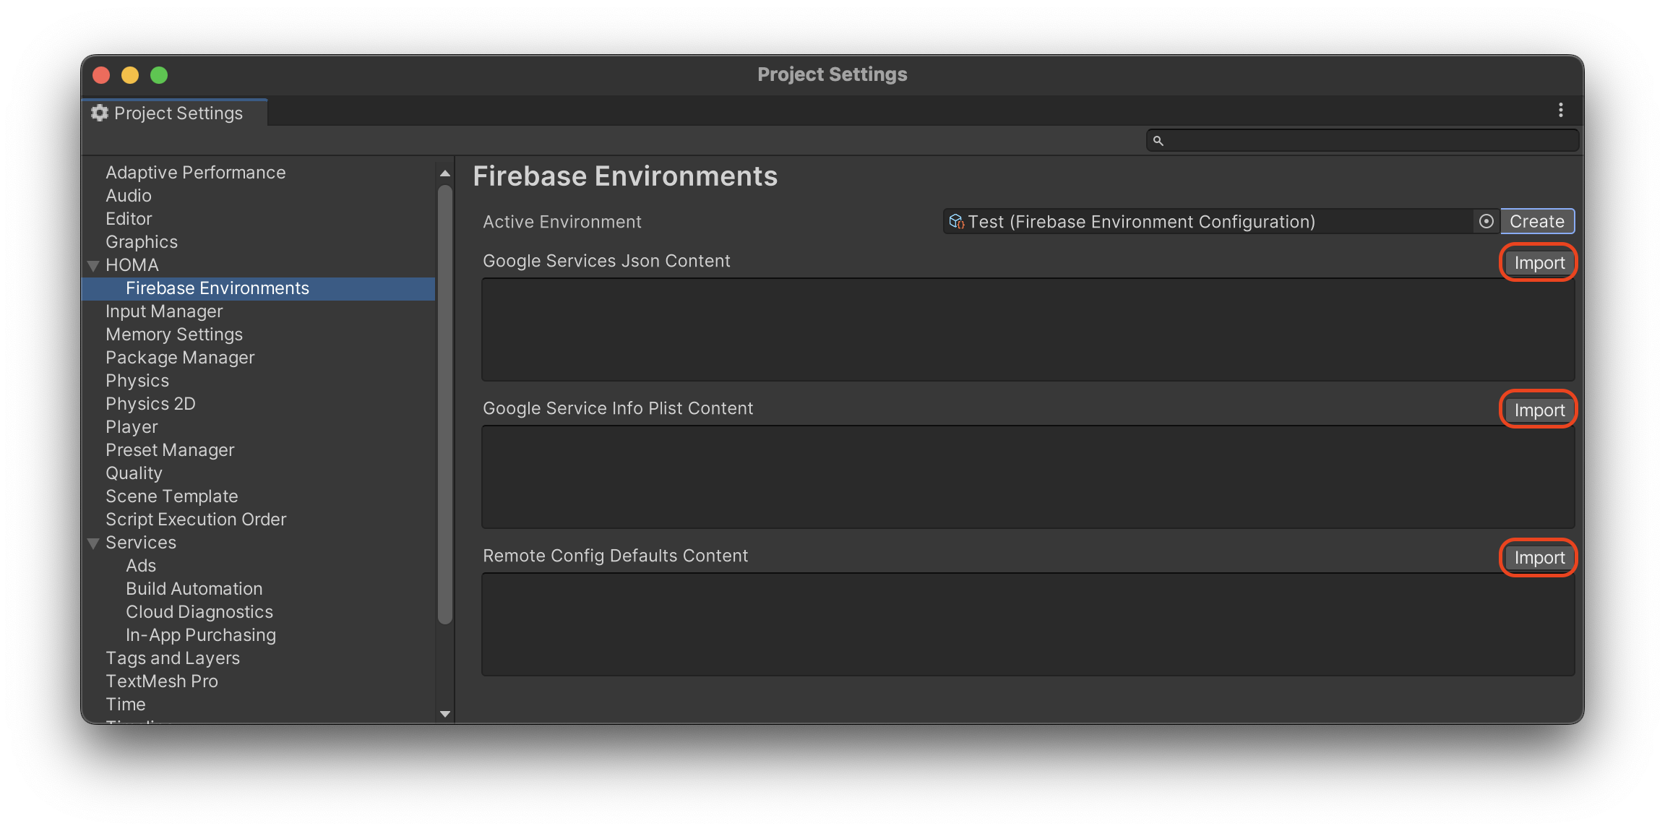Import Google Services Json Content
Screen dimensions: 1665x831
[1539, 263]
